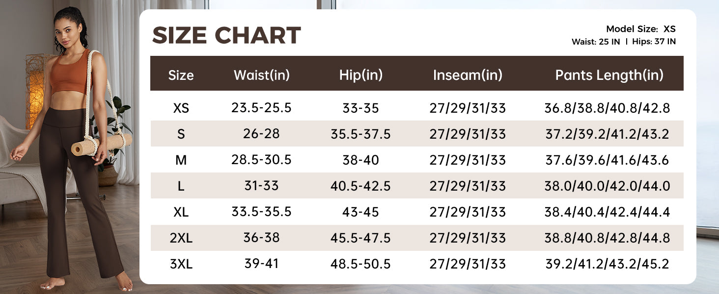Click the Hips: 37 IN text
The width and height of the screenshot is (719, 294).
tap(654, 42)
